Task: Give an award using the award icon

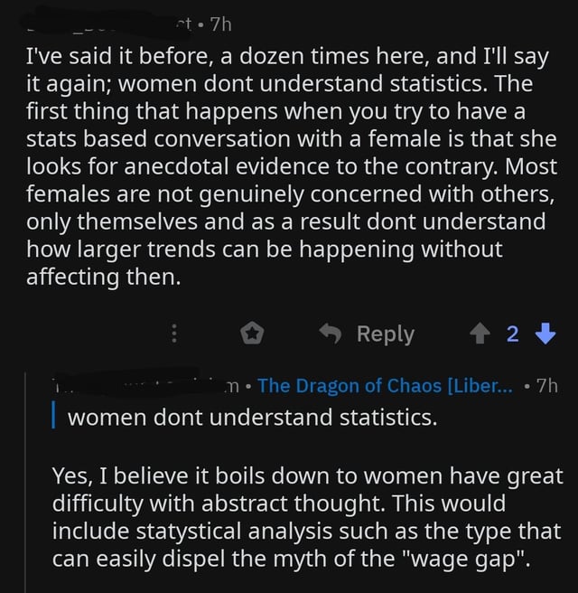Action: pos(252,334)
